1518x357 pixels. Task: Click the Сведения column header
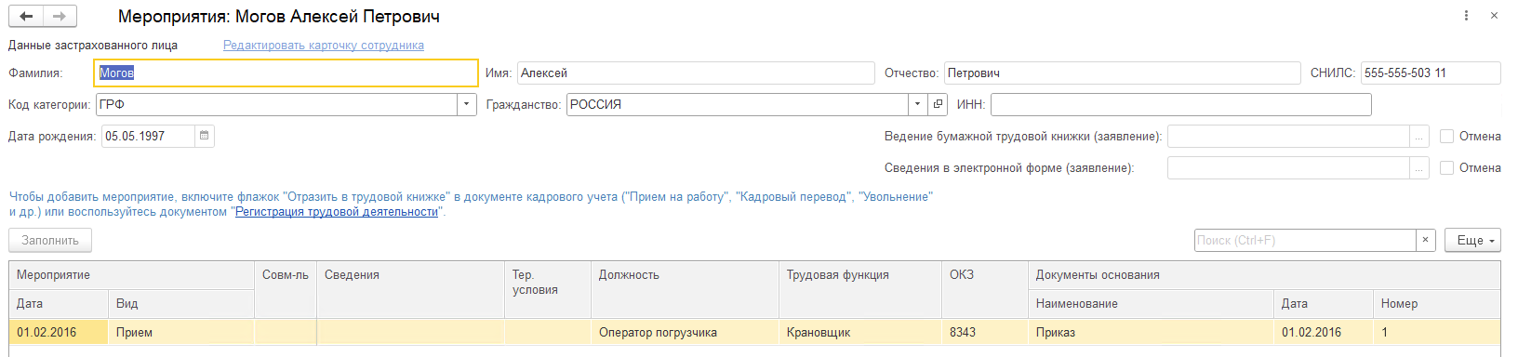[x=410, y=289]
